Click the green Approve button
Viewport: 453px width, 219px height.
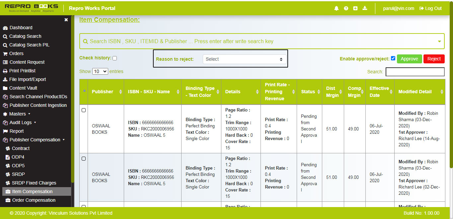(x=409, y=59)
